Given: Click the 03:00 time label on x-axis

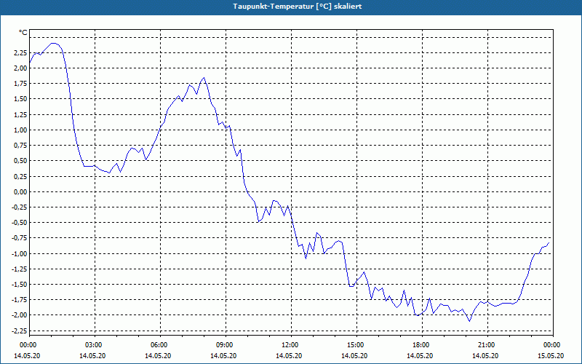Looking at the screenshot, I should pyautogui.click(x=95, y=345).
